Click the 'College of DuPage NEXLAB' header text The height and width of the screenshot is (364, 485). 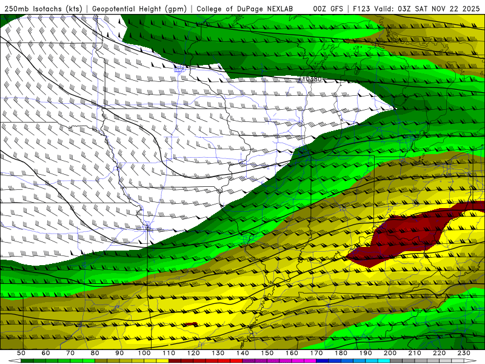pyautogui.click(x=245, y=8)
